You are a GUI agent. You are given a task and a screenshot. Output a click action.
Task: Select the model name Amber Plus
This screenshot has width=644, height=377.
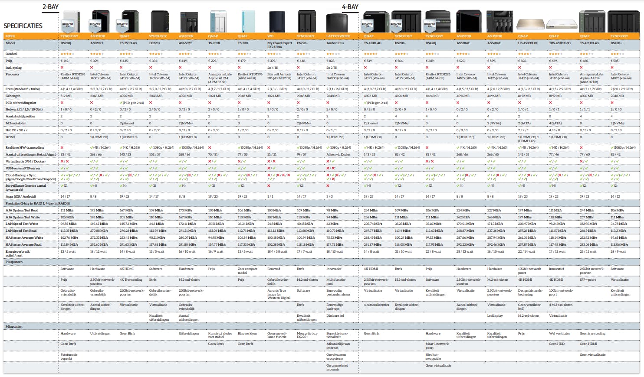(335, 43)
